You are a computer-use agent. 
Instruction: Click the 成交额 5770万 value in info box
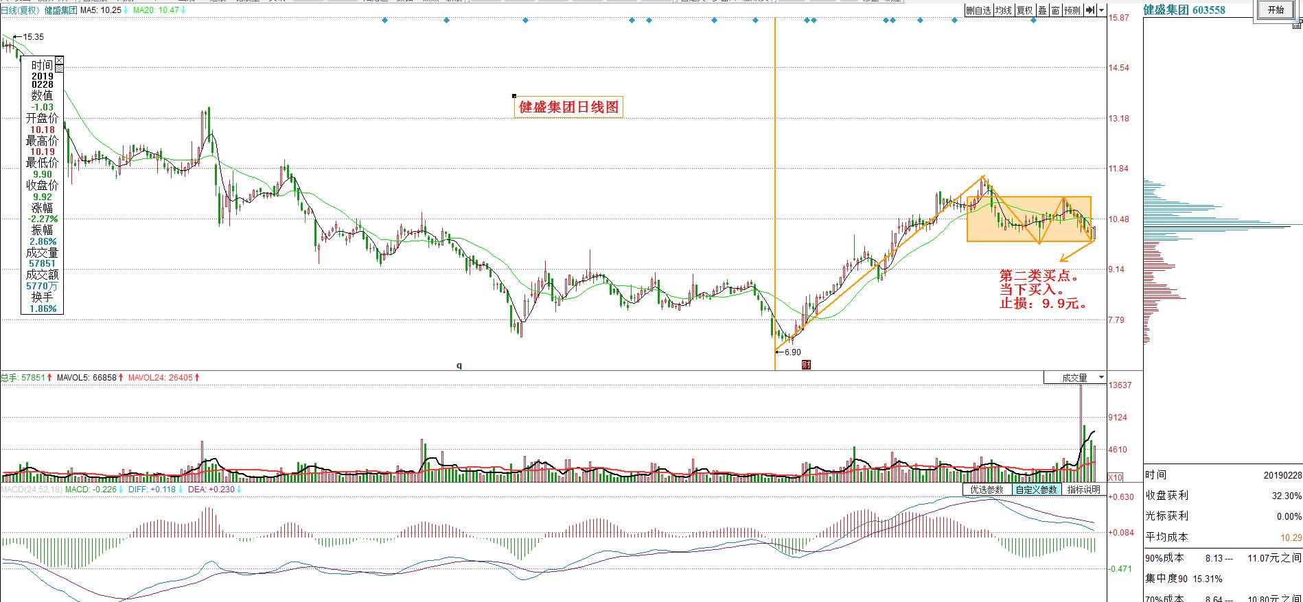(43, 287)
